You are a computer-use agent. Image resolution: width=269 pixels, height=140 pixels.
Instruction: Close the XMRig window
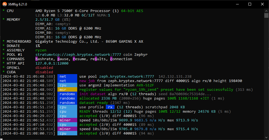click(262, 4)
